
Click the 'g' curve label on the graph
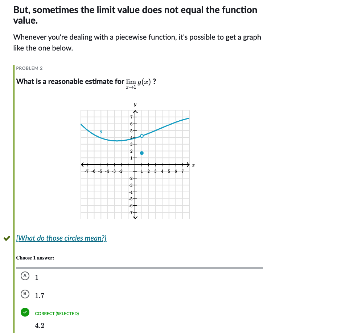(101, 130)
